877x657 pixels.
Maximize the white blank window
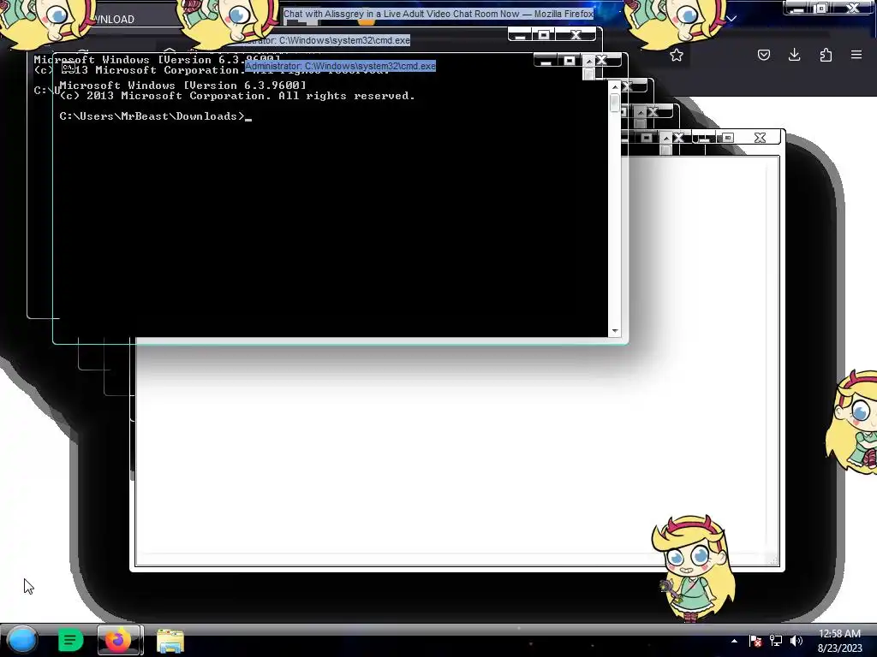(x=728, y=138)
